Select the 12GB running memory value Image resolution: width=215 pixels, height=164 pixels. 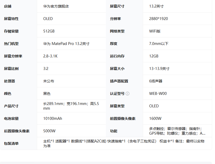[x=154, y=56]
